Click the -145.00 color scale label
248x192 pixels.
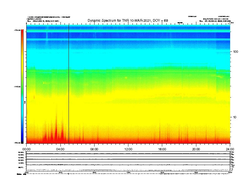[x=17, y=87]
